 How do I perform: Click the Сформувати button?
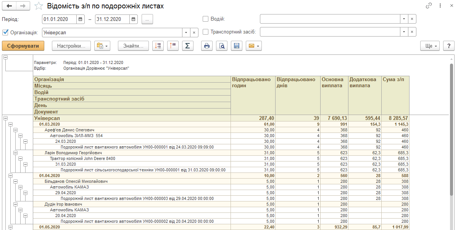(23, 46)
